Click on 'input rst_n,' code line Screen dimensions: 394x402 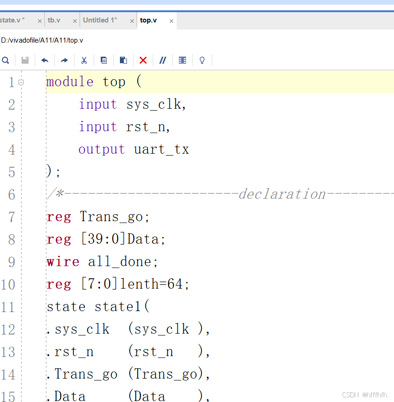[x=124, y=127]
